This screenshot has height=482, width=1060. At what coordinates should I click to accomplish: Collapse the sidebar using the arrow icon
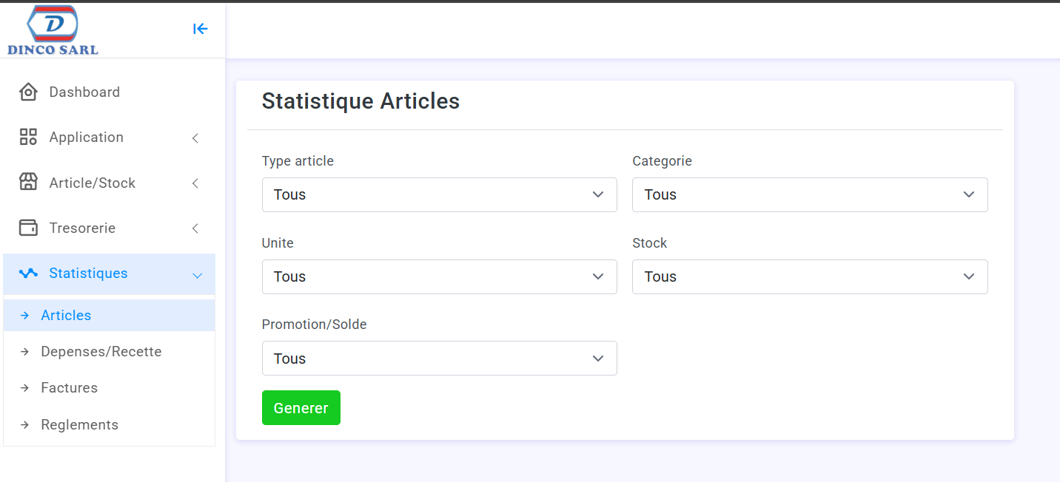coord(200,29)
